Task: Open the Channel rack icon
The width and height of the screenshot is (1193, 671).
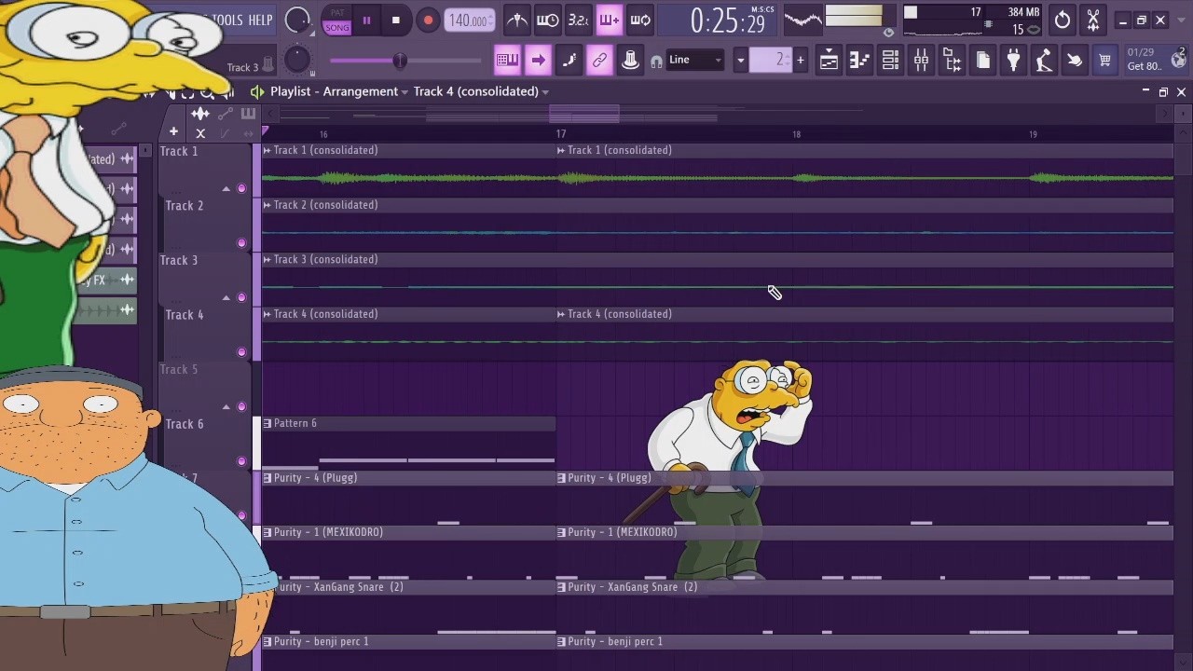Action: [890, 61]
